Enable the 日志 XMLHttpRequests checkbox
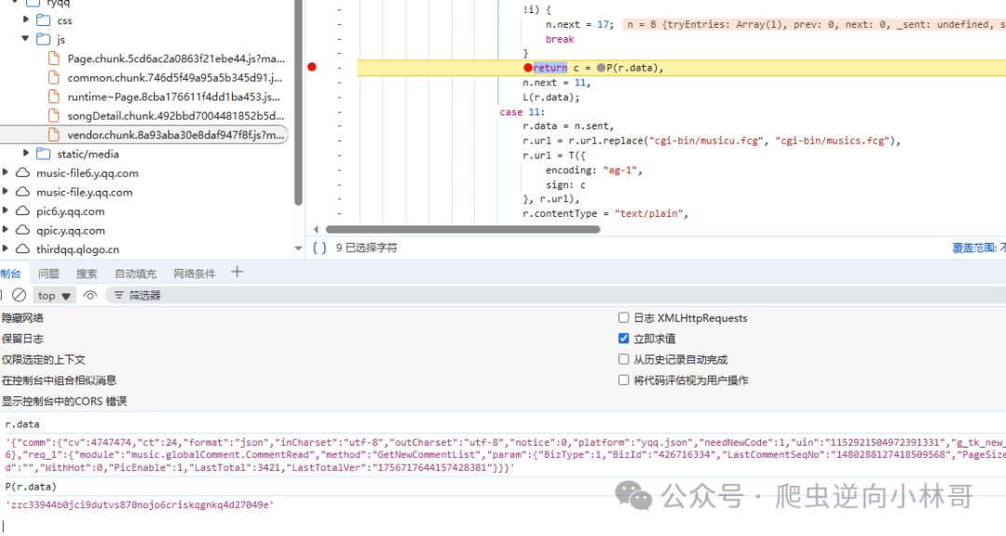The height and width of the screenshot is (536, 1006). point(623,317)
